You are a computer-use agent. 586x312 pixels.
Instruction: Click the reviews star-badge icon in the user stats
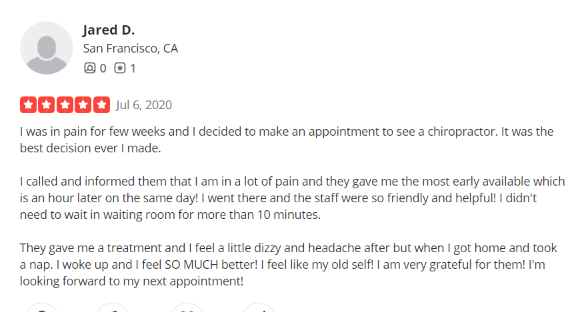tap(120, 68)
